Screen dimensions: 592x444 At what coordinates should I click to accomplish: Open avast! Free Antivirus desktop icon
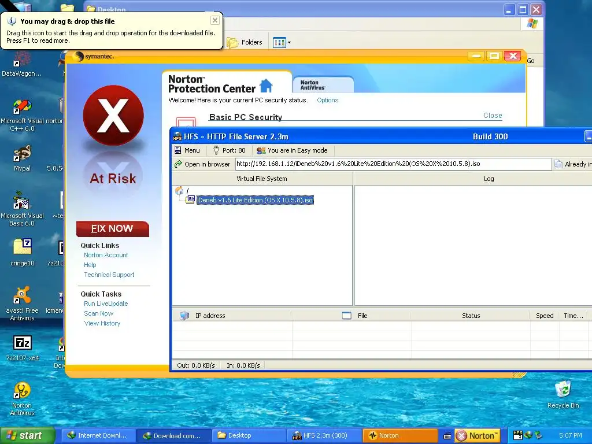23,304
